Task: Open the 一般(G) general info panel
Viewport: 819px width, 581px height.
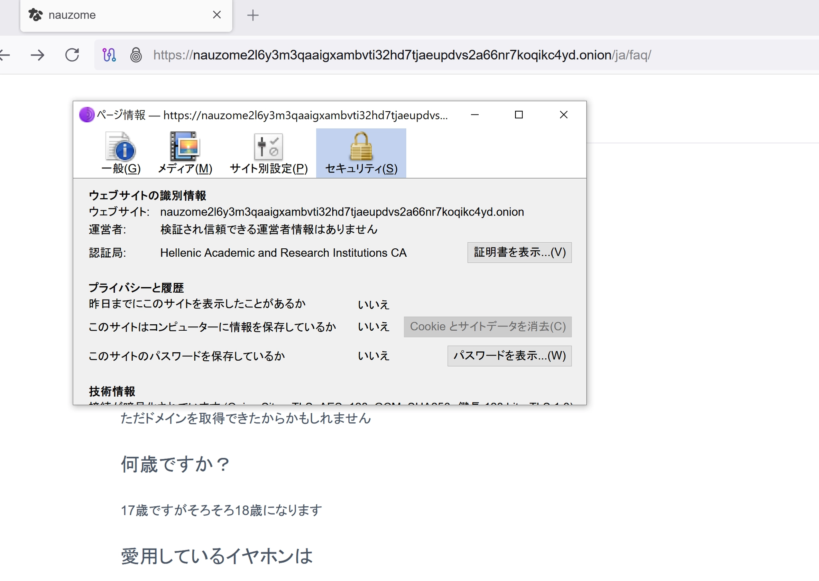Action: [121, 153]
